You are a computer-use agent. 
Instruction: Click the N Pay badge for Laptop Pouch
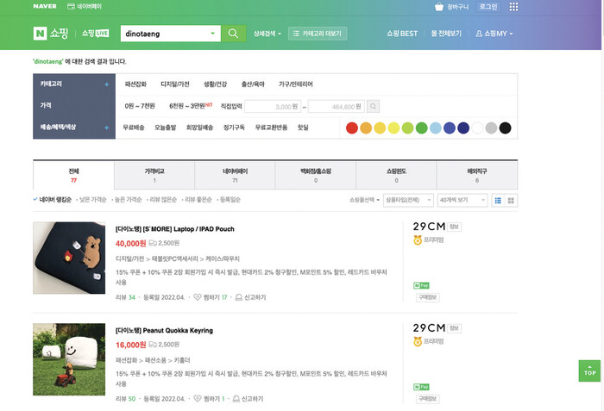tap(421, 285)
